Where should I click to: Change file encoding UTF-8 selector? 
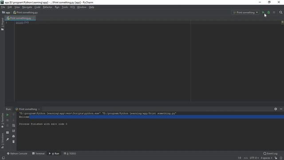(x=254, y=158)
